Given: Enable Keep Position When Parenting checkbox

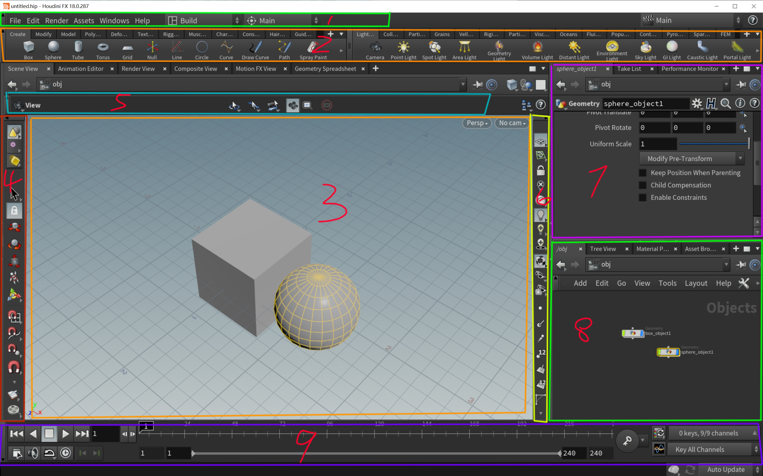Looking at the screenshot, I should 642,173.
